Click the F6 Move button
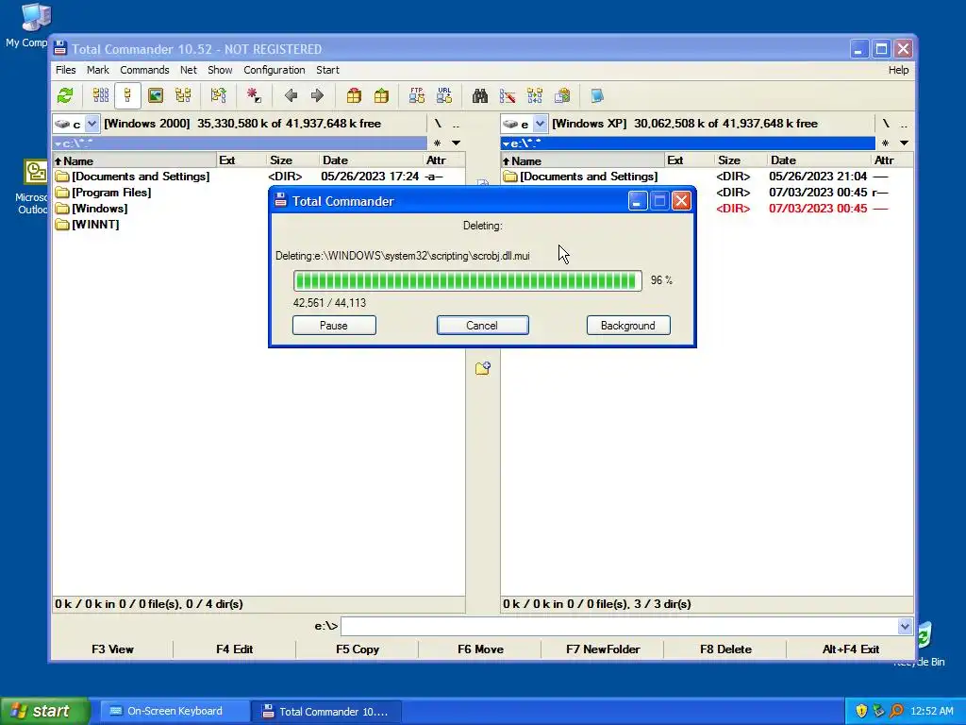 pos(480,649)
